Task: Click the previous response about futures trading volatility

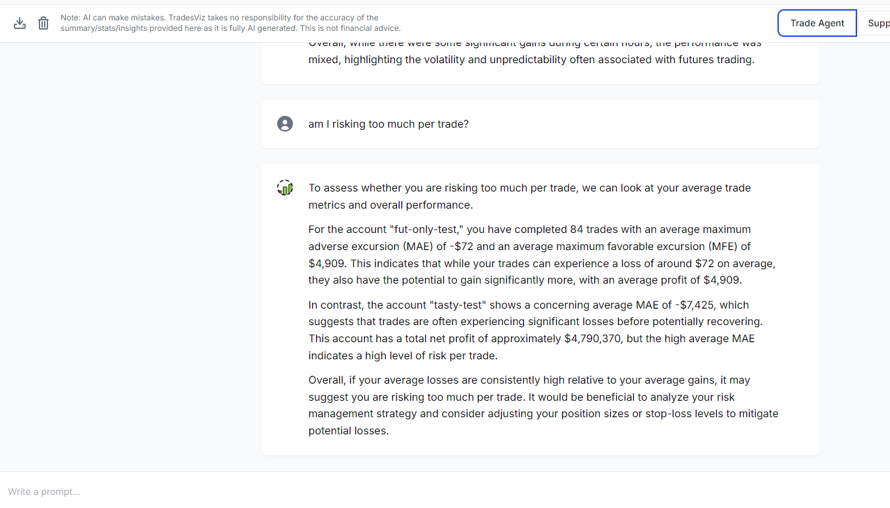Action: tap(531, 59)
